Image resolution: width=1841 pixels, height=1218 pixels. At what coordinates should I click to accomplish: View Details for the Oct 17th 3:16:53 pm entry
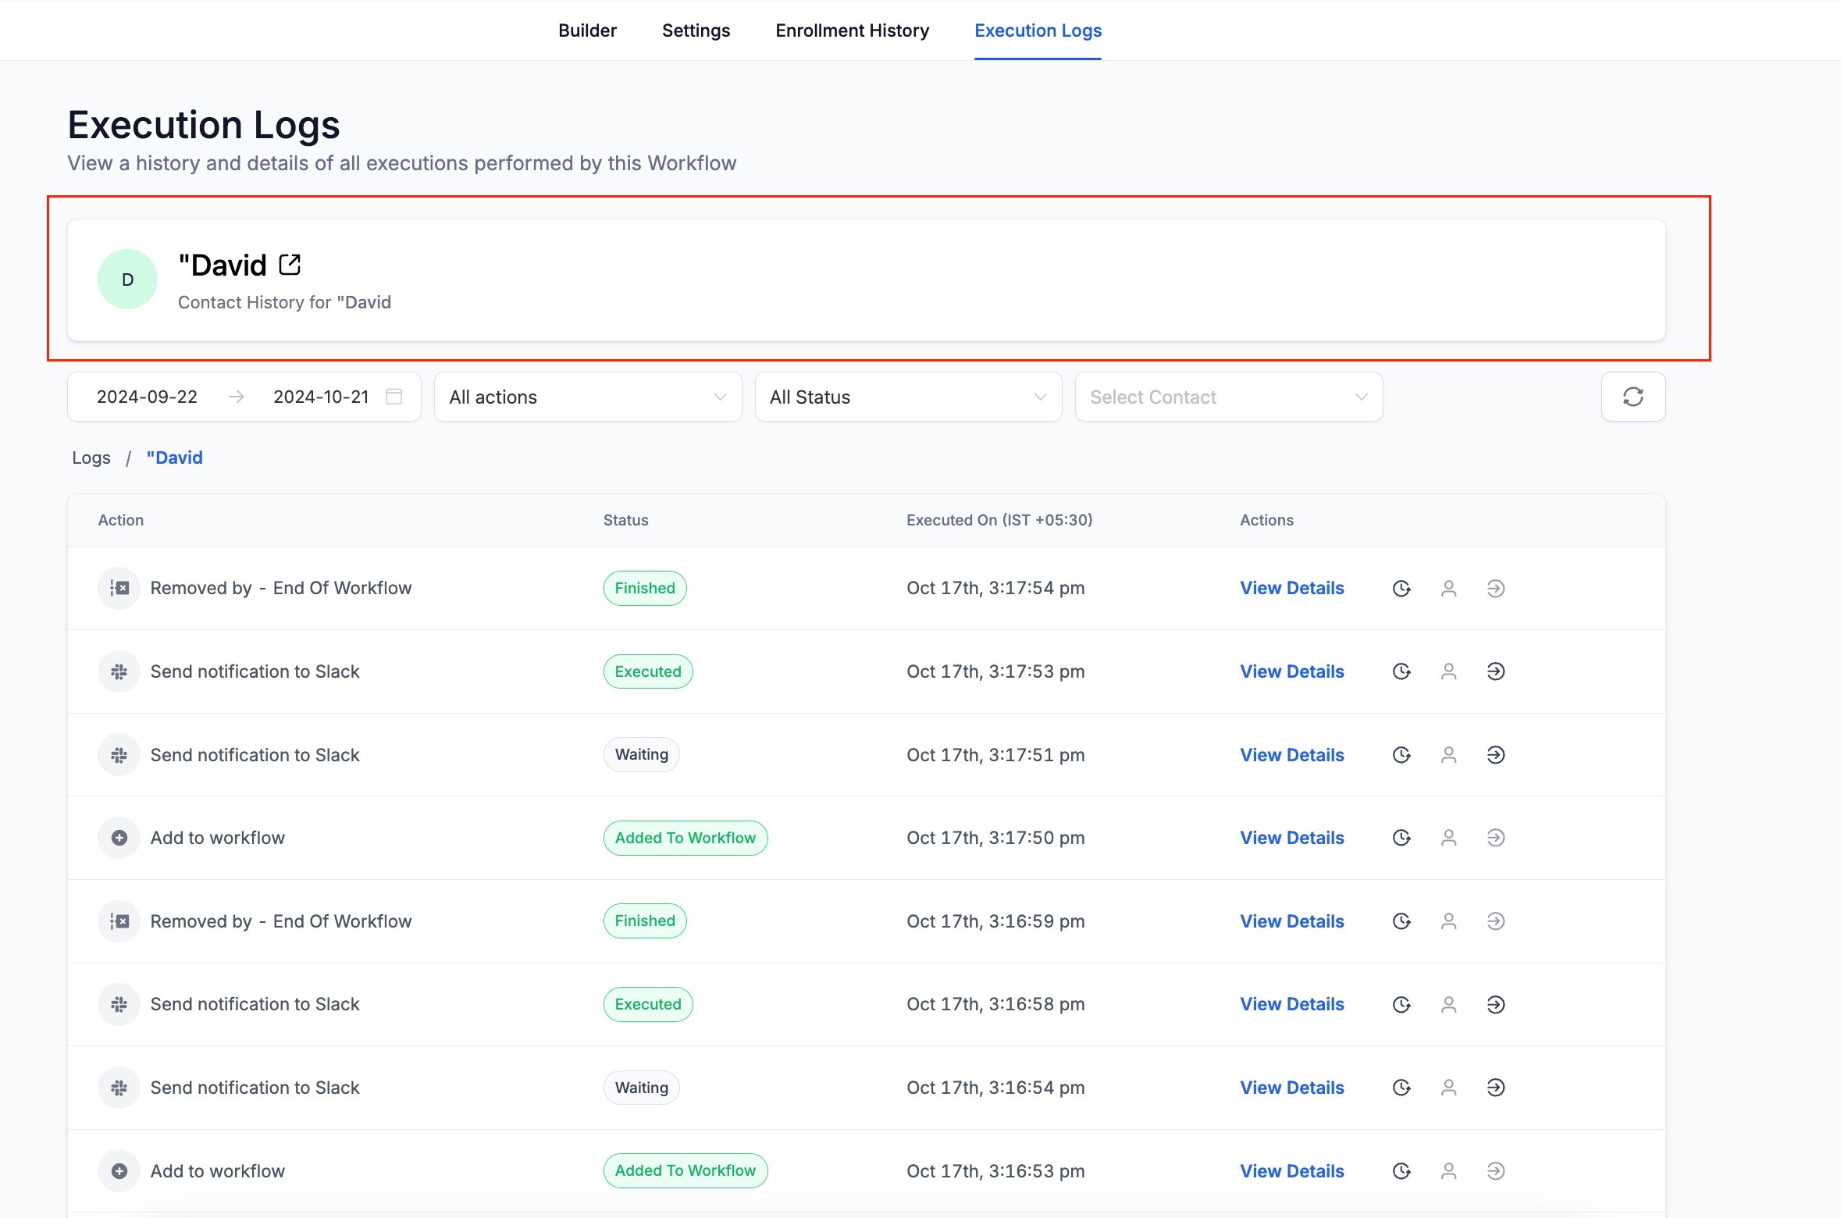1291,1171
